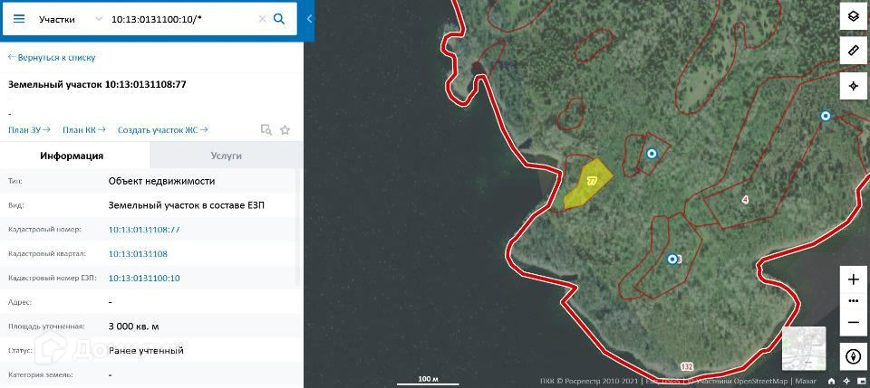Open the Участки search type dropdown
Screen dimensions: 870x388
[x=71, y=19]
